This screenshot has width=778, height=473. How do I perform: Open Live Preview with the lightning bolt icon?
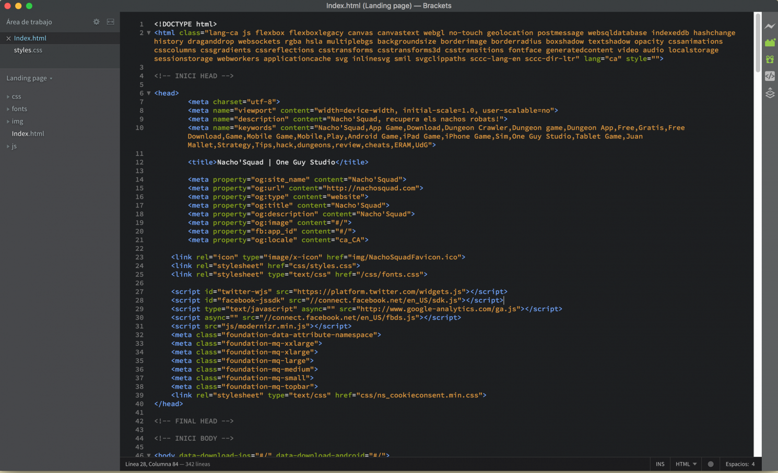coord(770,26)
